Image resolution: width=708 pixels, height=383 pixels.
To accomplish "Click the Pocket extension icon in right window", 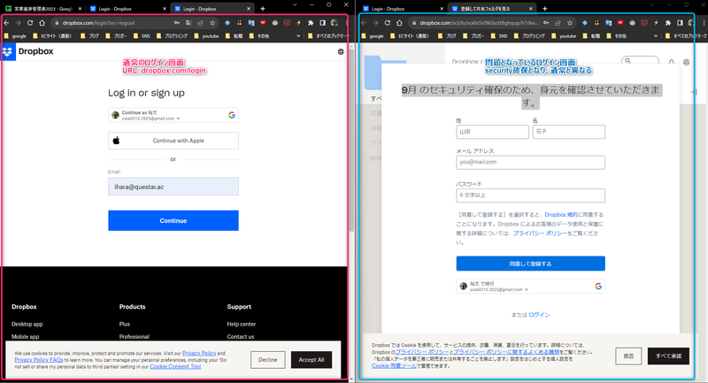I will tap(644, 23).
